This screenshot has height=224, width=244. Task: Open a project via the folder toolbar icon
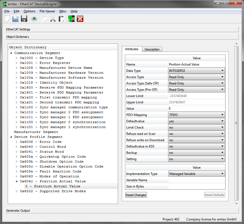click(15, 19)
